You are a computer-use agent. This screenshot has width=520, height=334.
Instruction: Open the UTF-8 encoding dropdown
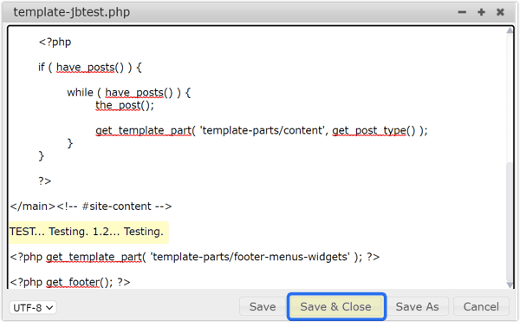pos(33,308)
